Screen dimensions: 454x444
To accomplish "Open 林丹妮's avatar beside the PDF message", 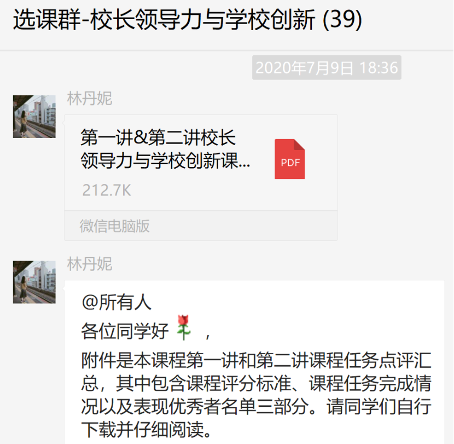I will pyautogui.click(x=34, y=117).
